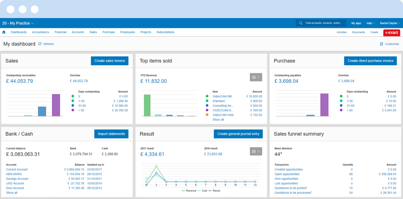Open the Accountancy menu
The height and width of the screenshot is (199, 403).
pyautogui.click(x=41, y=32)
